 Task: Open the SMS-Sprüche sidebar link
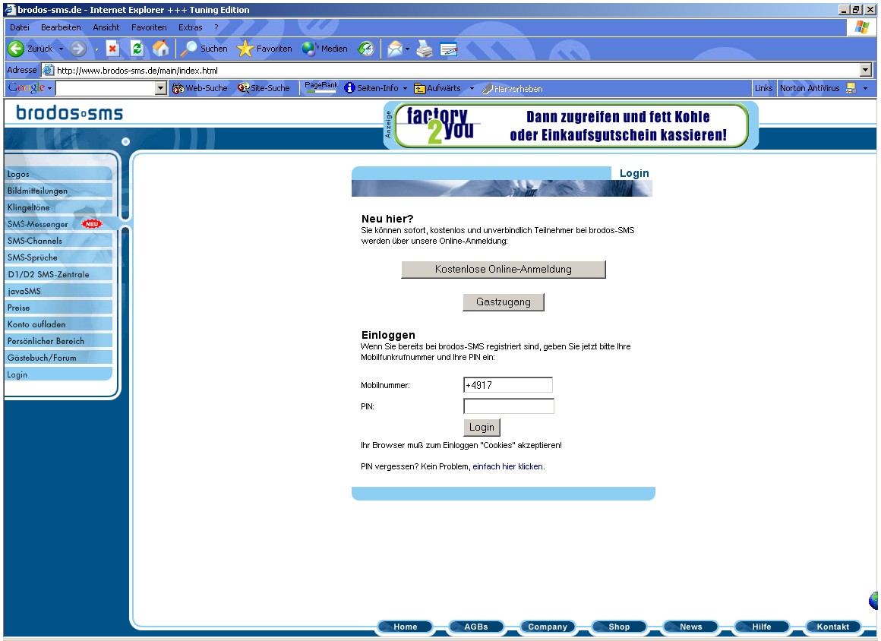[58, 258]
